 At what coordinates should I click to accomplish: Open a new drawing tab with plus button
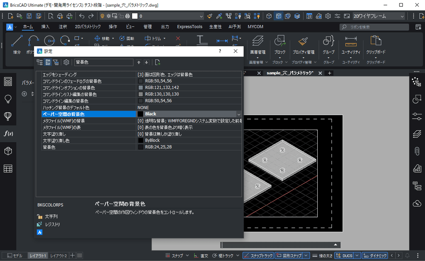click(x=329, y=73)
